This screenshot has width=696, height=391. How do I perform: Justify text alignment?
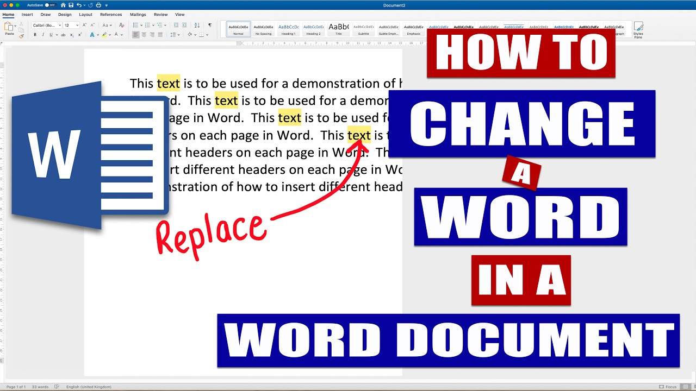pyautogui.click(x=160, y=35)
